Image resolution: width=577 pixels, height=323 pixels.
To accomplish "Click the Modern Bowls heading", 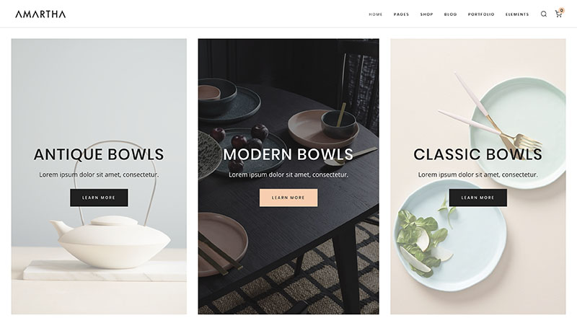I will (x=288, y=154).
